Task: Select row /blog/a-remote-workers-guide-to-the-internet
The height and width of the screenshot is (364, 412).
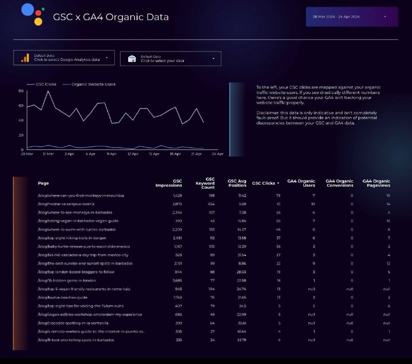Action: (x=214, y=332)
